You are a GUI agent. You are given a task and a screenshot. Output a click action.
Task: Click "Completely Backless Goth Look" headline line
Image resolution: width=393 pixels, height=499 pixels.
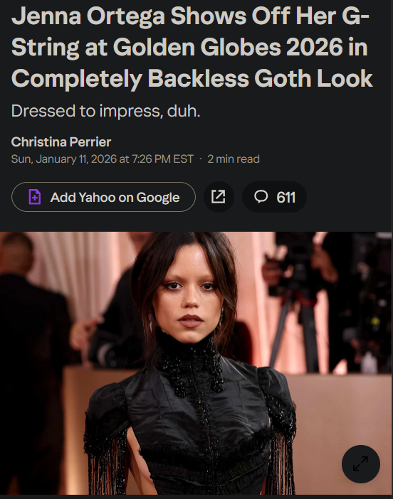point(192,78)
